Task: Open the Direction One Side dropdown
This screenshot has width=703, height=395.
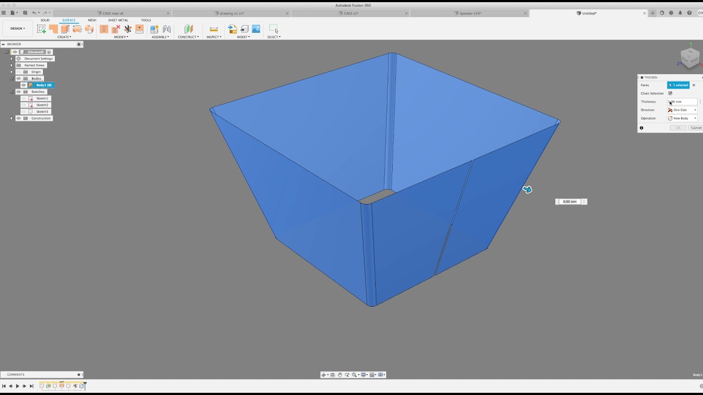Action: [x=683, y=110]
